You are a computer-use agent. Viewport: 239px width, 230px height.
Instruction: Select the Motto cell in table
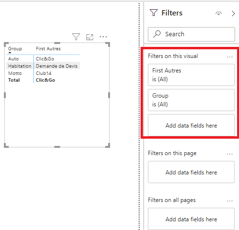click(x=15, y=73)
